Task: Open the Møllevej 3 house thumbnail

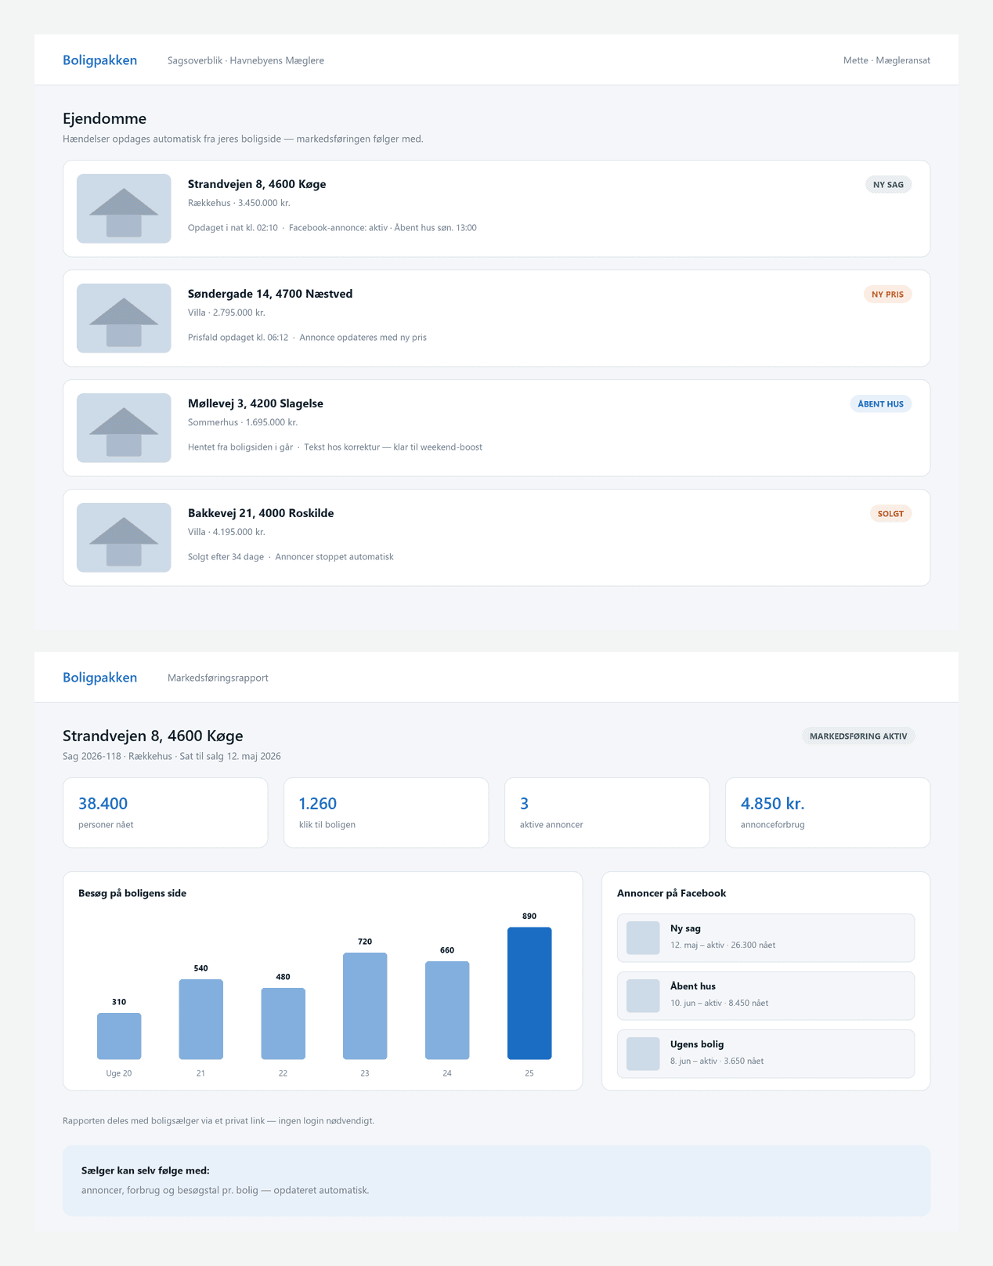Action: 124,428
